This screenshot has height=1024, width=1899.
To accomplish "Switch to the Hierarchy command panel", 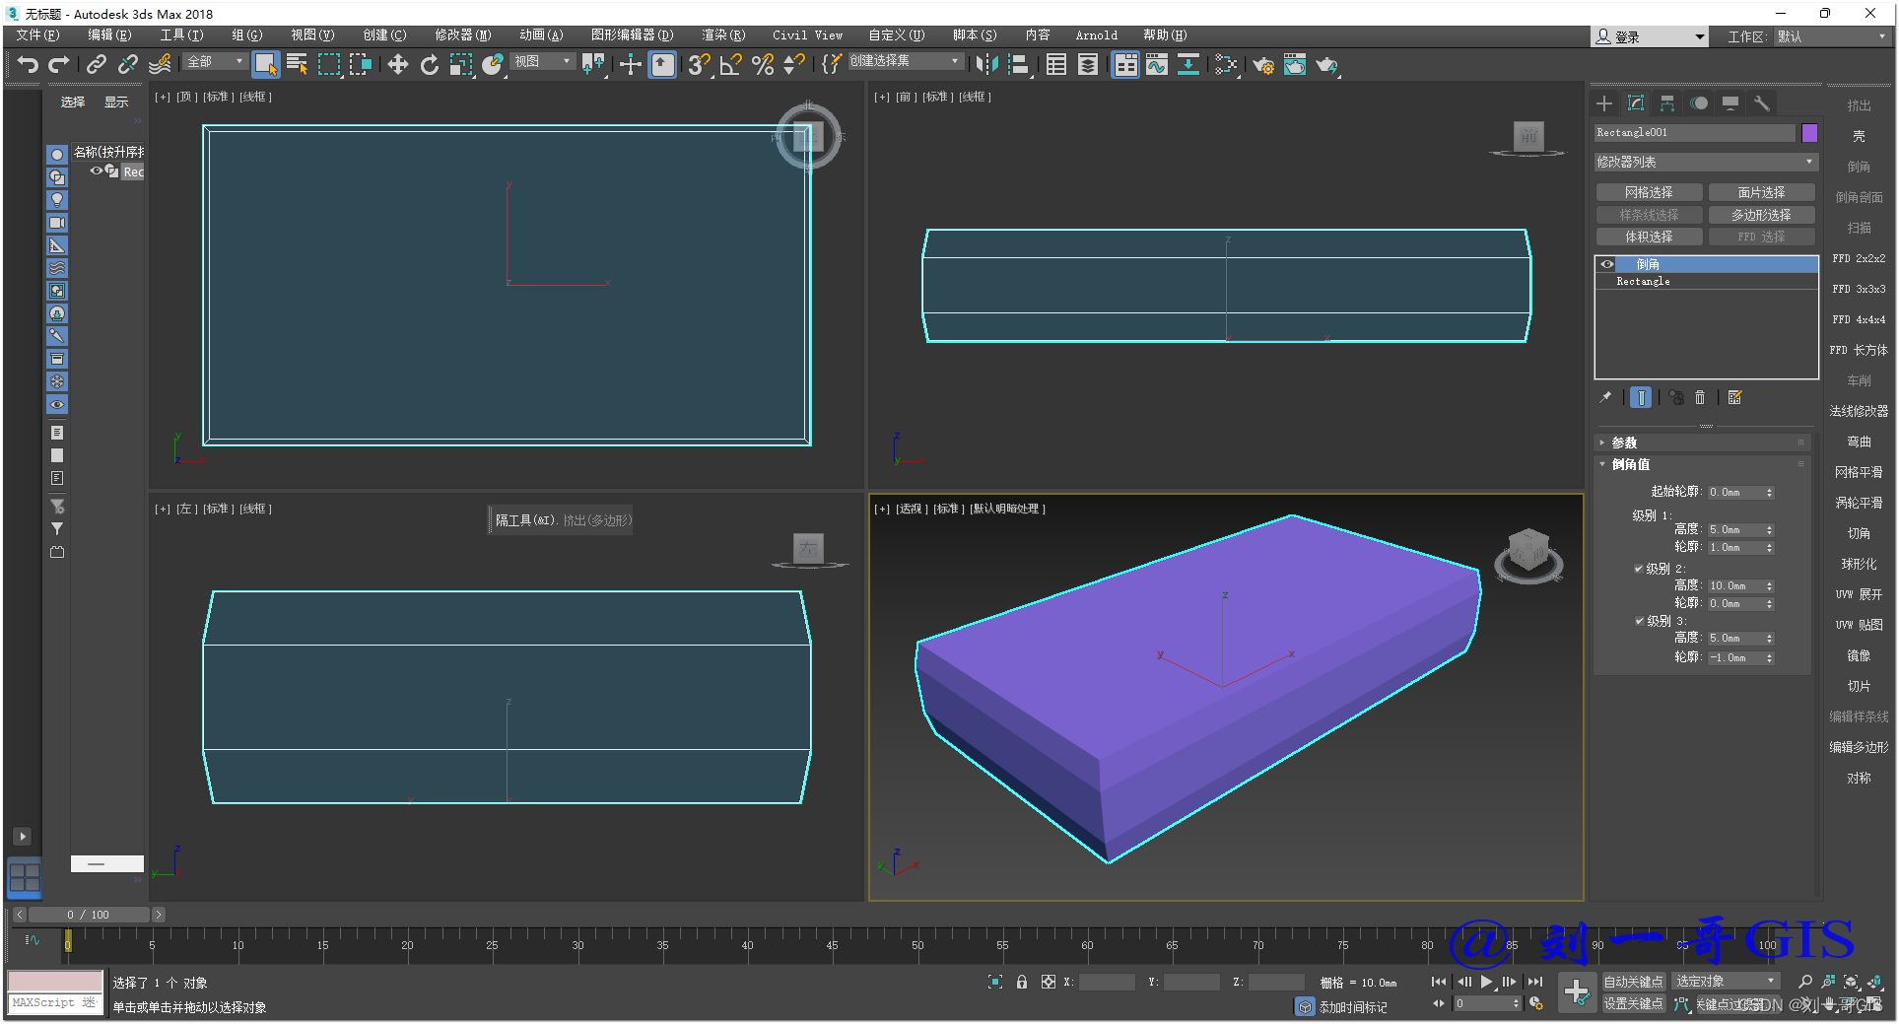I will point(1667,103).
